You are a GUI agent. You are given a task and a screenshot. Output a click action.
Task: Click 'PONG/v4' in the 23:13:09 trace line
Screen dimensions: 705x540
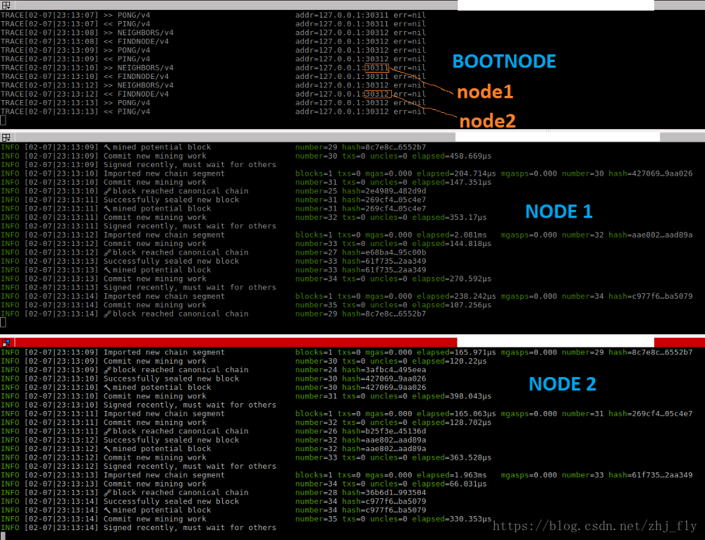133,50
